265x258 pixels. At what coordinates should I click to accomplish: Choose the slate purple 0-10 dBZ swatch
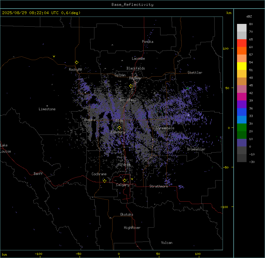tap(242, 143)
